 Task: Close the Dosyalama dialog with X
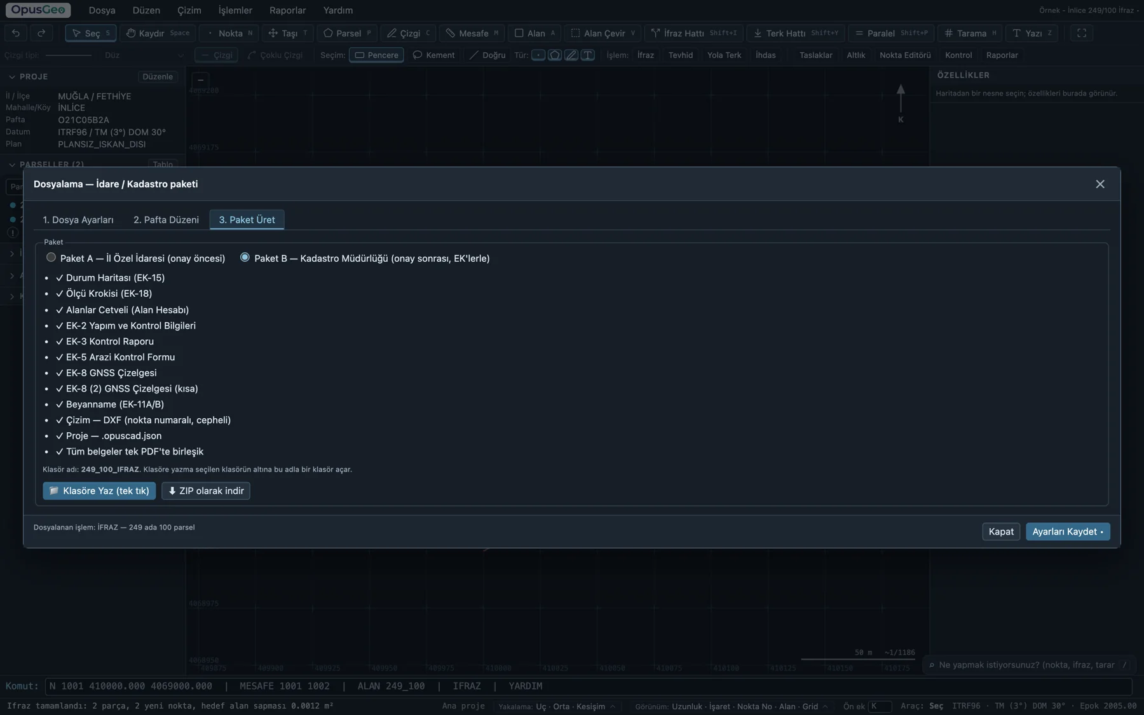1100,184
